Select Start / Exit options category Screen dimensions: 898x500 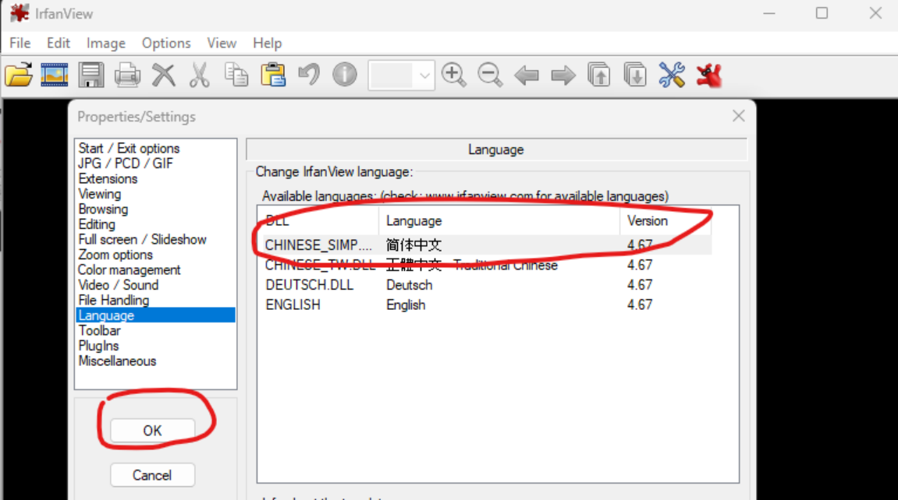(129, 148)
